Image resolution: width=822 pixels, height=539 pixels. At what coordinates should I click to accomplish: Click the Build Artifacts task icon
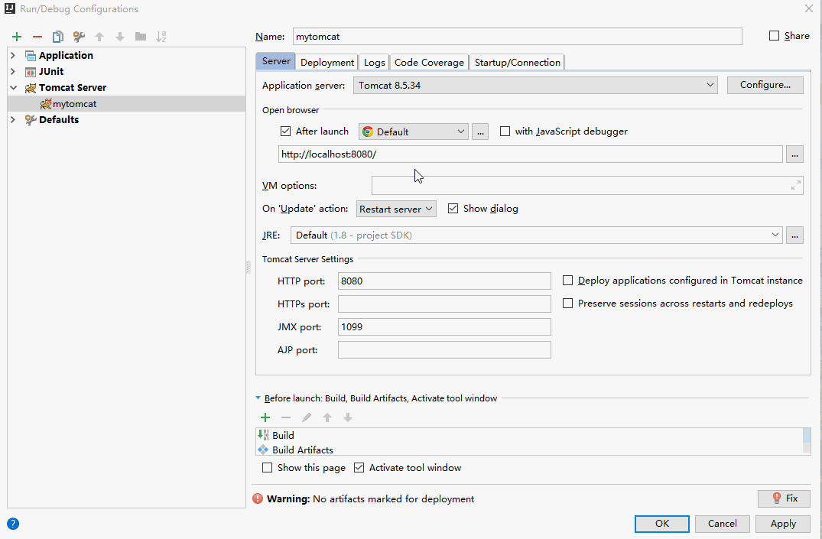click(263, 450)
